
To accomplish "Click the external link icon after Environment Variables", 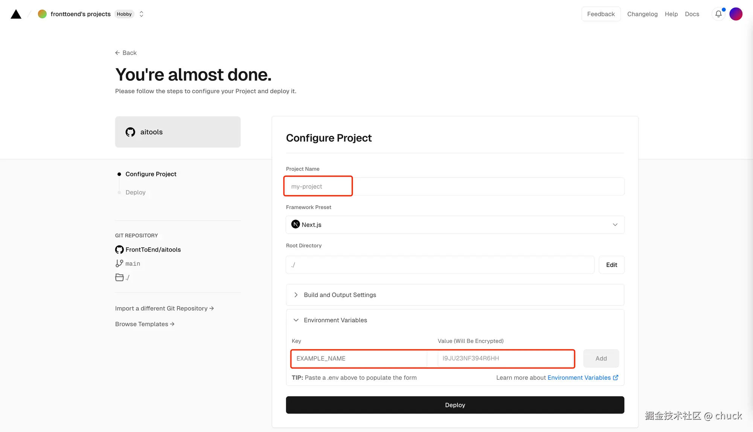I will click(616, 377).
